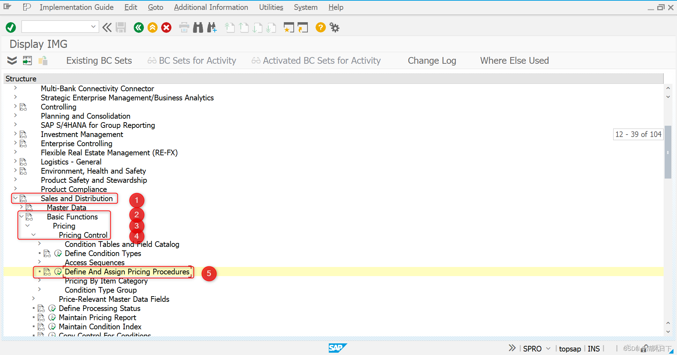Click the Existing BC Sets button
677x355 pixels.
pyautogui.click(x=99, y=61)
